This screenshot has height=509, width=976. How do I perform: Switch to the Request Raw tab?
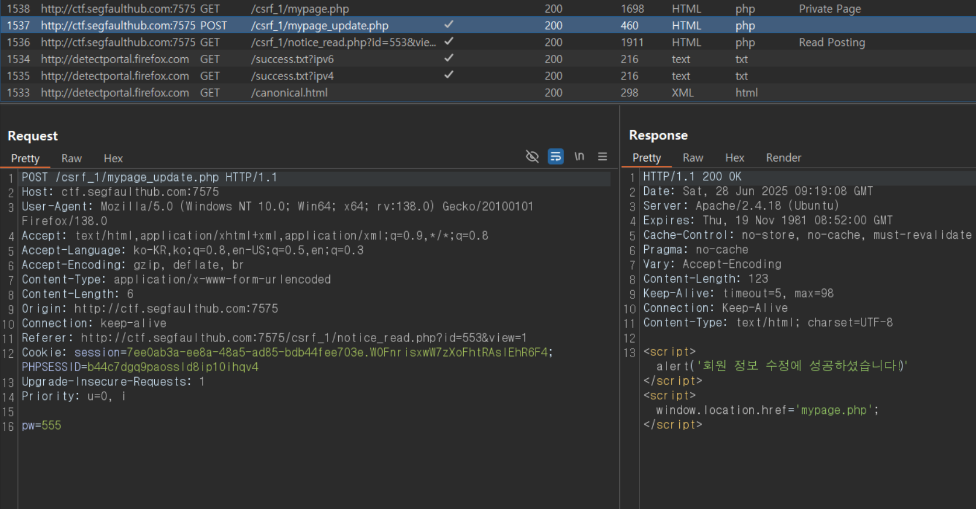click(71, 158)
